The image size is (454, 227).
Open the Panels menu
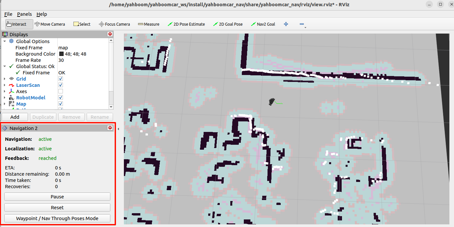(25, 14)
